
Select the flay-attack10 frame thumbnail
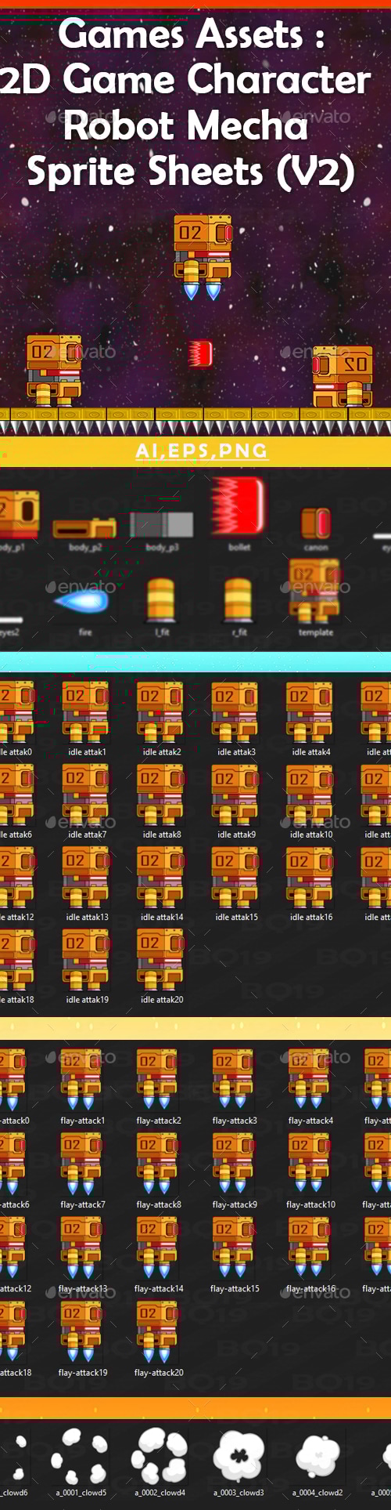tap(310, 1163)
